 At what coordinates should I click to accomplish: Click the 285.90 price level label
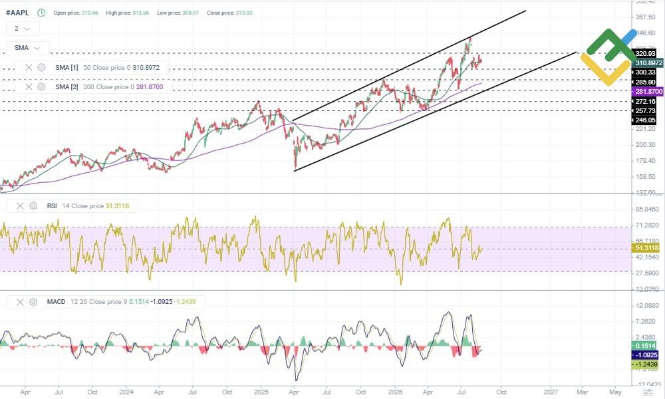645,82
